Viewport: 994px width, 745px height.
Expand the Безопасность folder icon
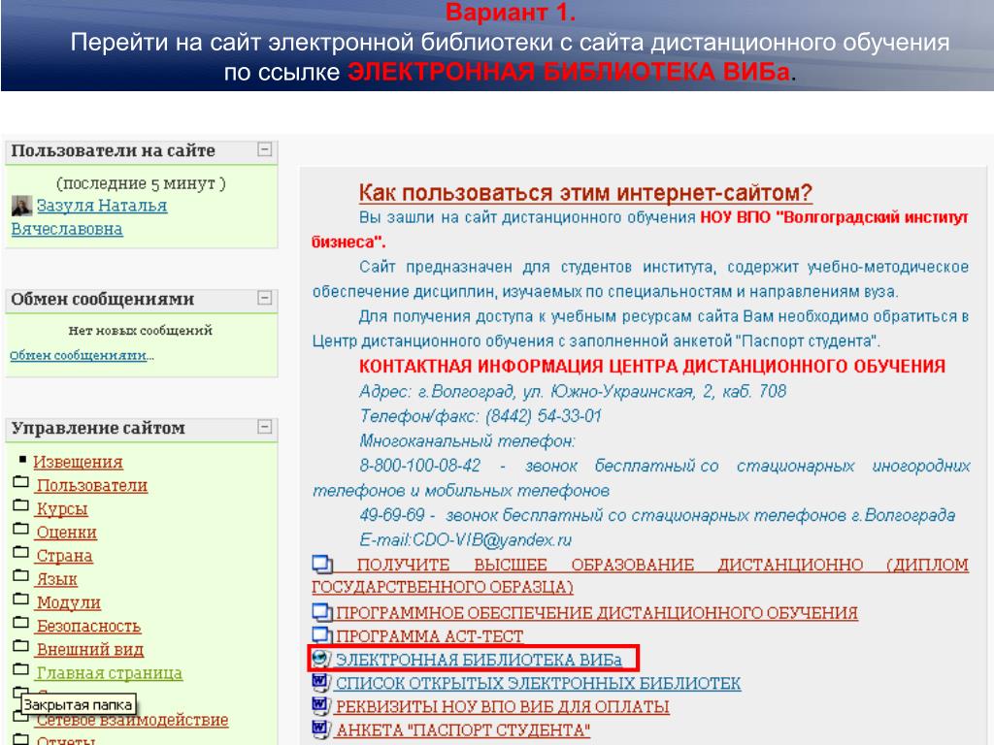coord(21,623)
